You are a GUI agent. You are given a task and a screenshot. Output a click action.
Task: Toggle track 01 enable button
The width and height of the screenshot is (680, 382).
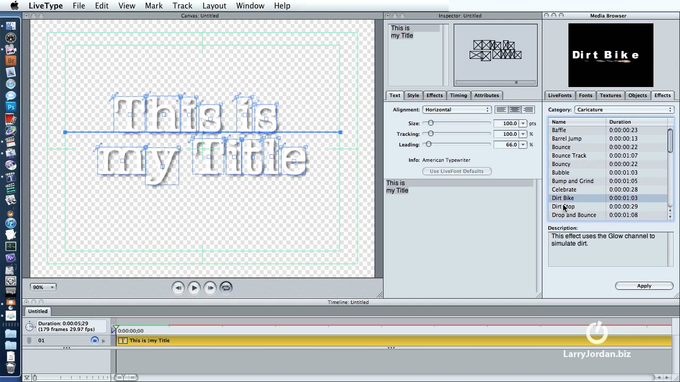(95, 341)
